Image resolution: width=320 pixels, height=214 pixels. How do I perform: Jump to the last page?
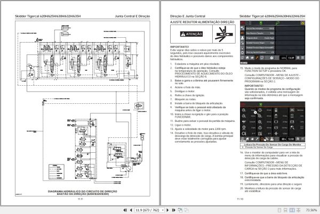[x=173, y=210]
